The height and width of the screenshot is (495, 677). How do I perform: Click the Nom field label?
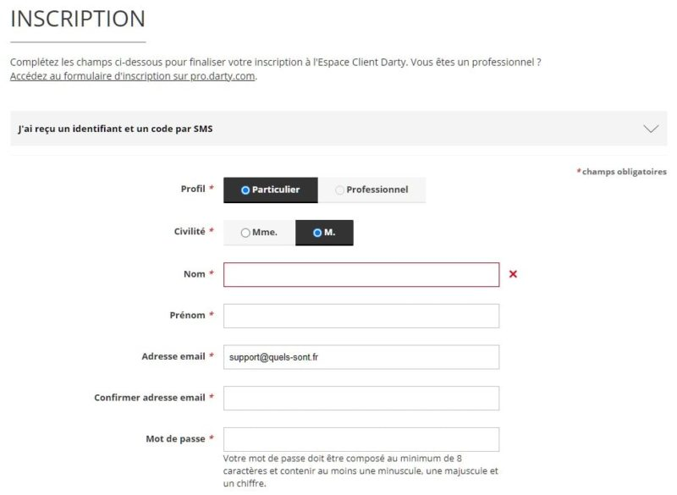pyautogui.click(x=194, y=274)
